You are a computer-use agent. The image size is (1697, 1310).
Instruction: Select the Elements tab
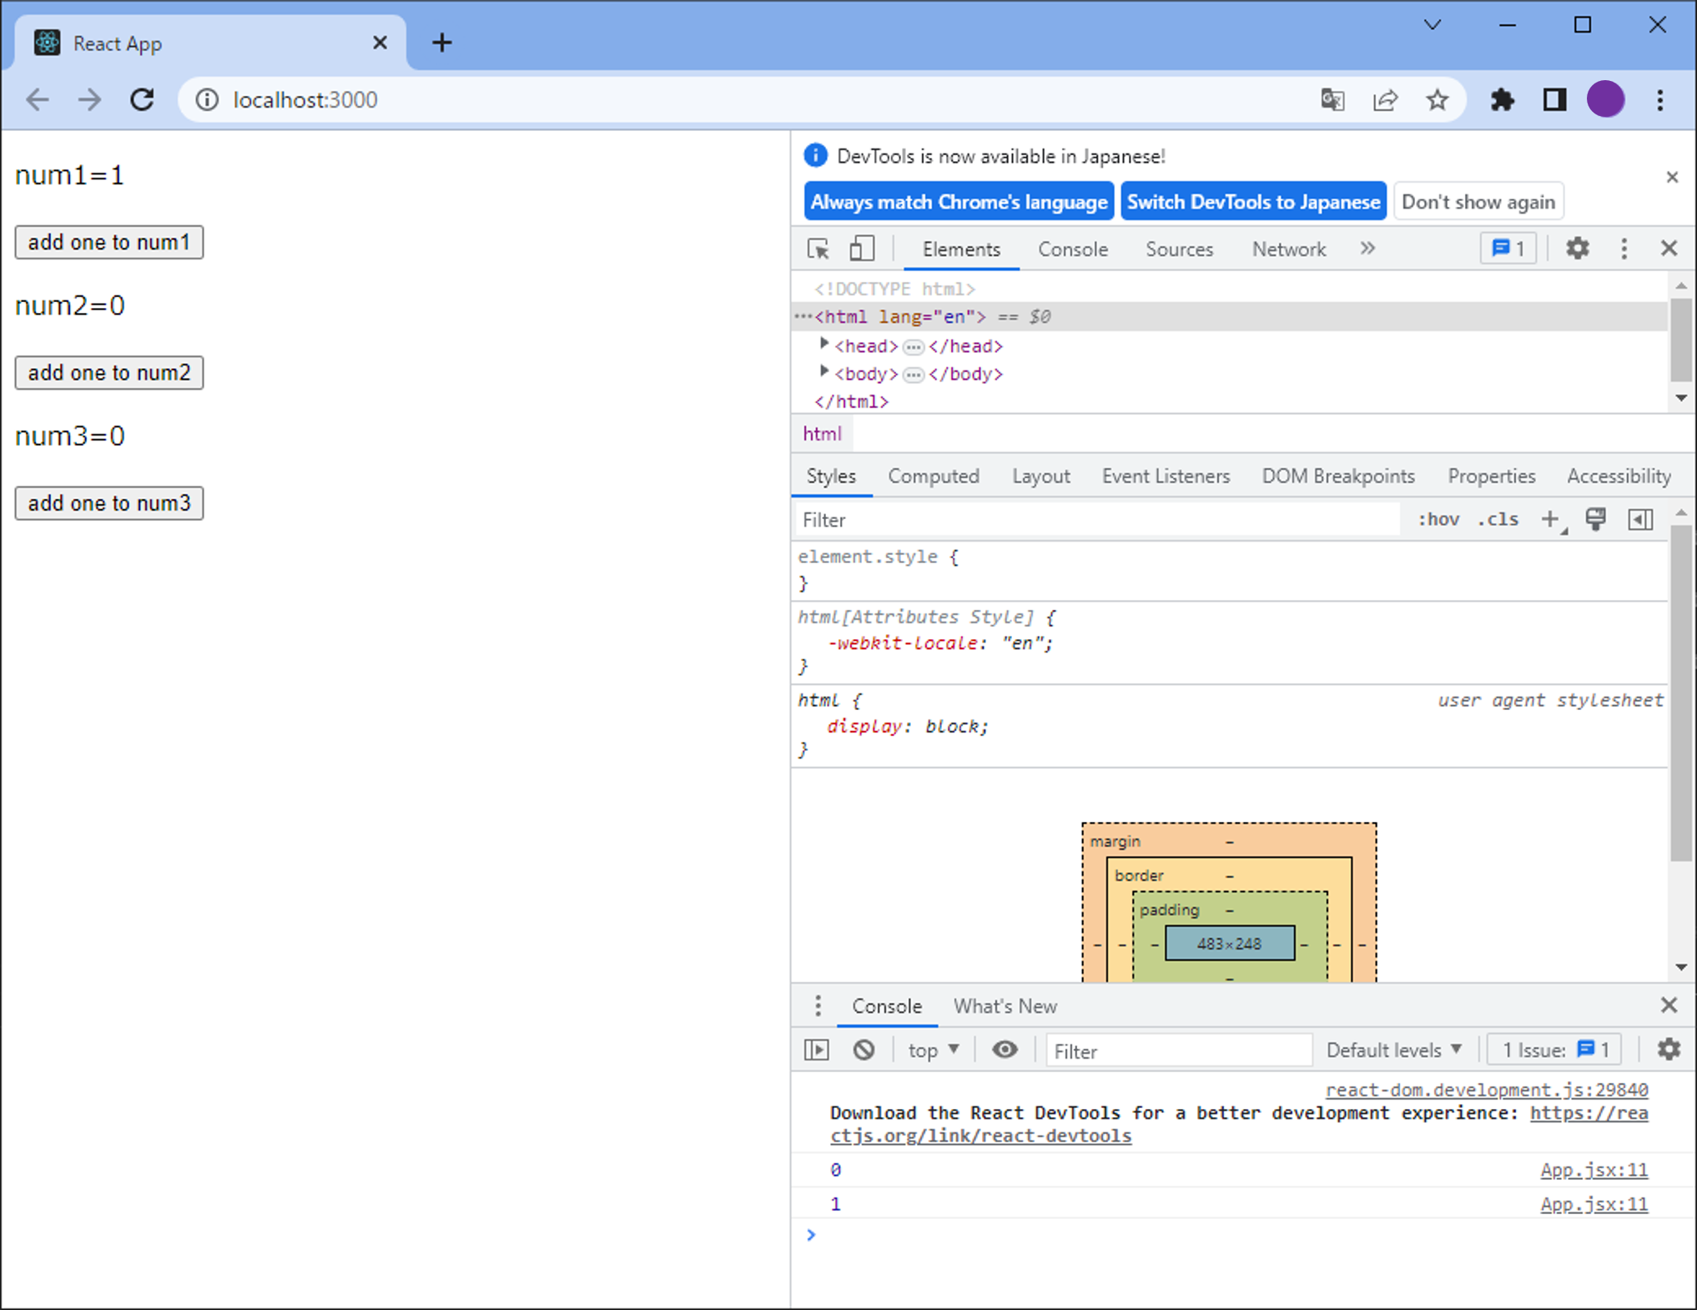961,249
